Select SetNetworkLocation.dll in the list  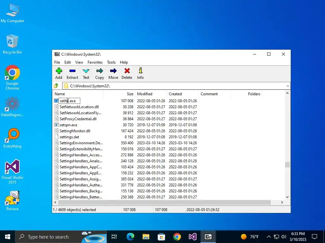79,107
